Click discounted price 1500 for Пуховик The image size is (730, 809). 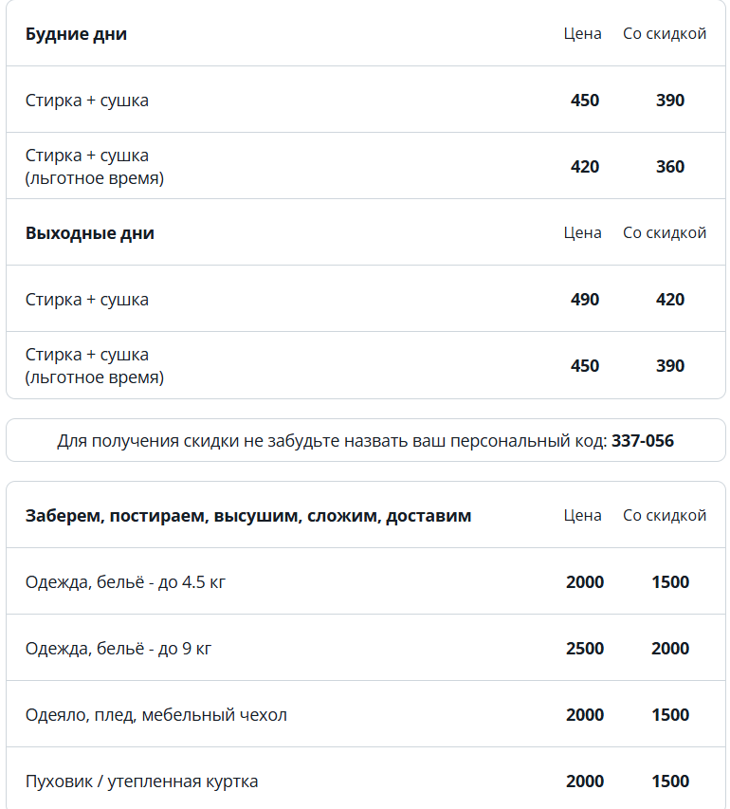pos(670,781)
